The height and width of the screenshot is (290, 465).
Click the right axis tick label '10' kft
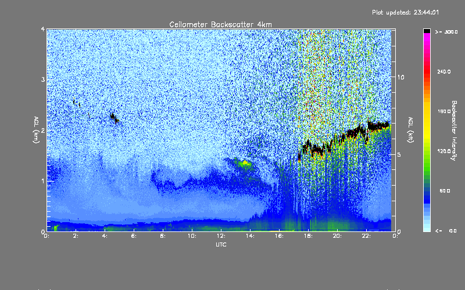tap(400, 77)
